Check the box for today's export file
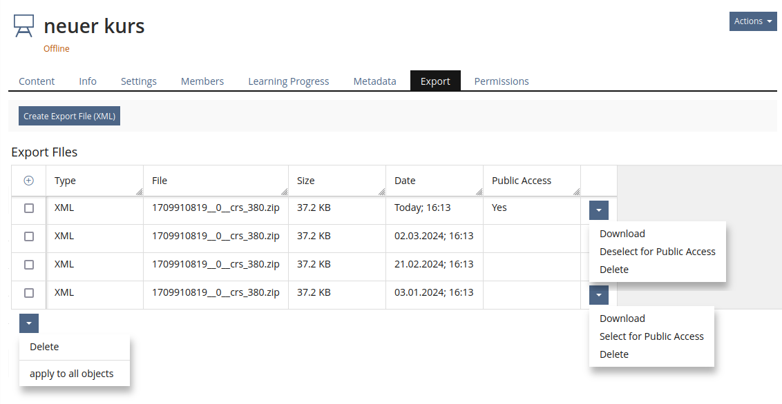782x404 pixels. coord(29,208)
